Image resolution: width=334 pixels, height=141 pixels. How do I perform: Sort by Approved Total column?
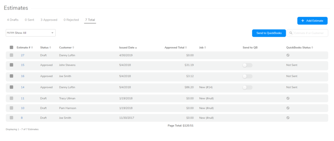[x=186, y=48]
